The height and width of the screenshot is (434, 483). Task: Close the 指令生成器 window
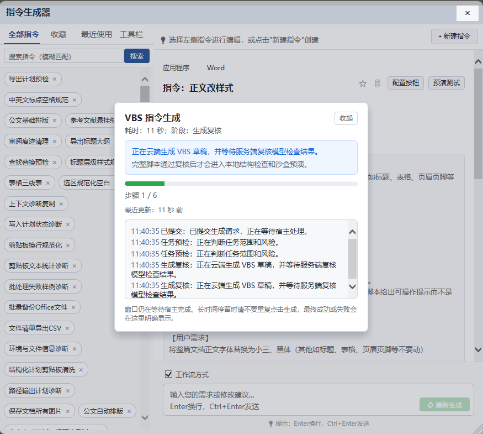click(x=468, y=13)
